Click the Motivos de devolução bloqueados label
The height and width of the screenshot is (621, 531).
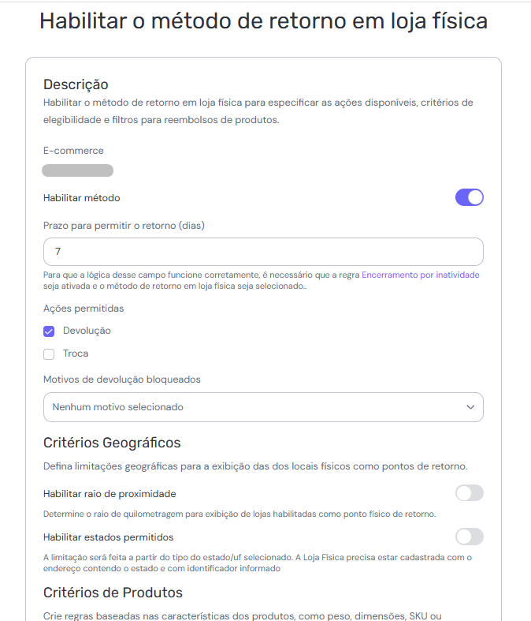[121, 380]
